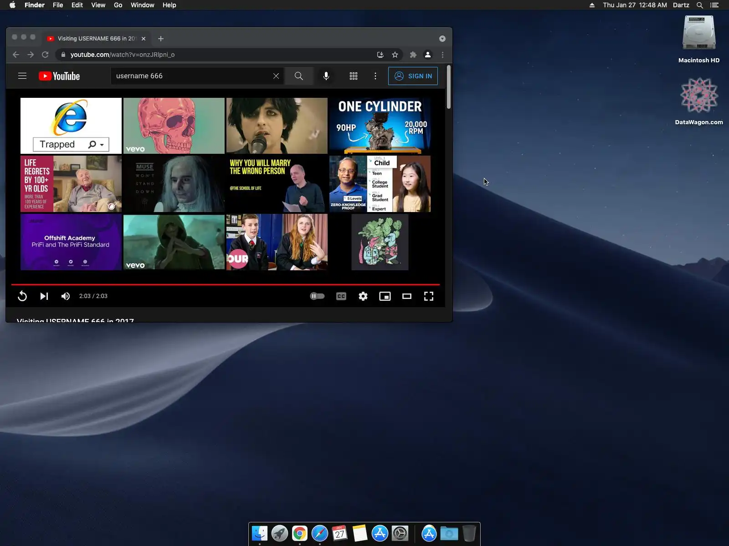Open Safari from the Dock
The image size is (729, 546).
click(320, 533)
